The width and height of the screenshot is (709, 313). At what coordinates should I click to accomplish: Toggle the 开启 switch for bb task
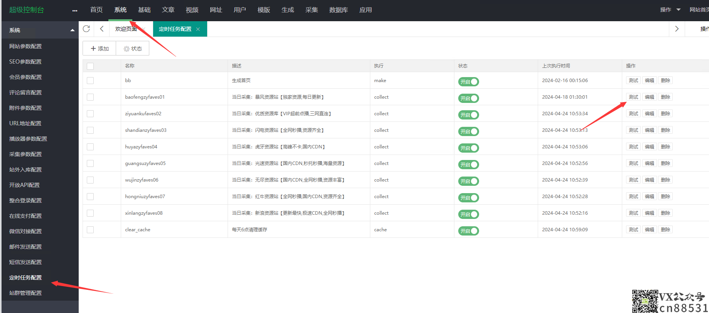[x=468, y=82]
